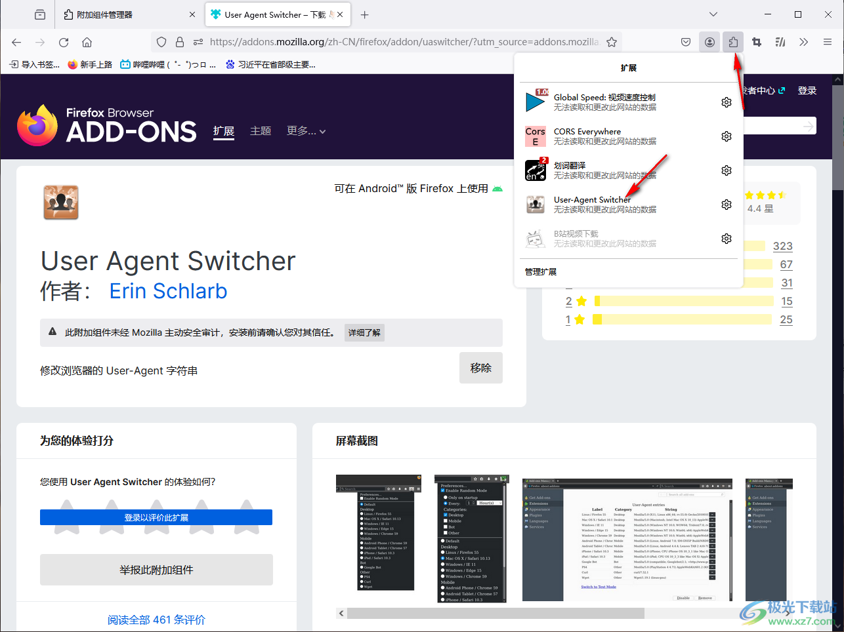This screenshot has height=632, width=844.
Task: Click the Android availability robot icon
Action: tap(497, 189)
